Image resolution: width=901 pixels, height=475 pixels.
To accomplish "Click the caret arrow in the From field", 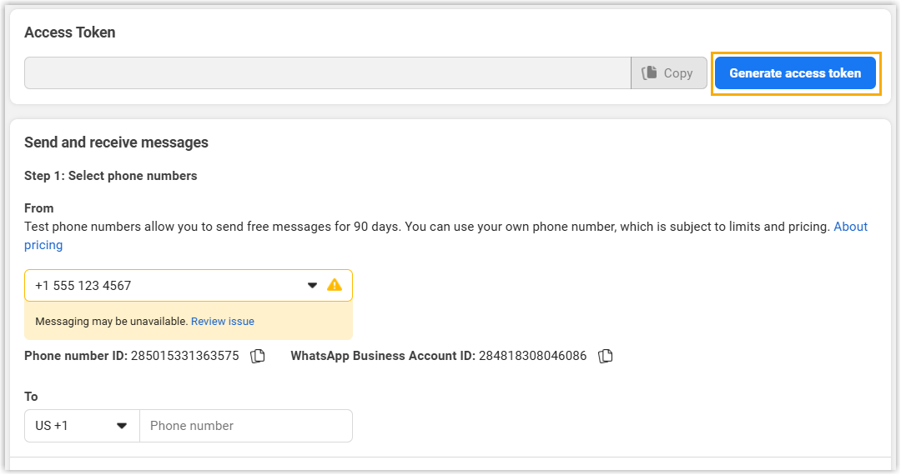I will pyautogui.click(x=312, y=285).
